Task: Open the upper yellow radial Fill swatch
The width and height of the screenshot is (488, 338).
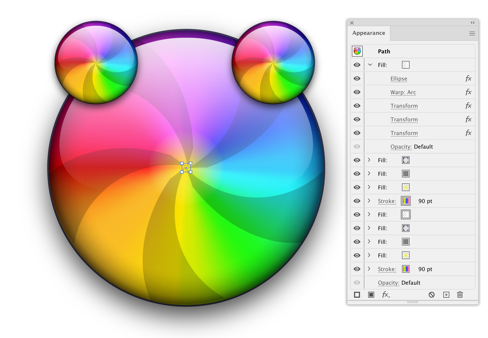Action: [x=406, y=187]
